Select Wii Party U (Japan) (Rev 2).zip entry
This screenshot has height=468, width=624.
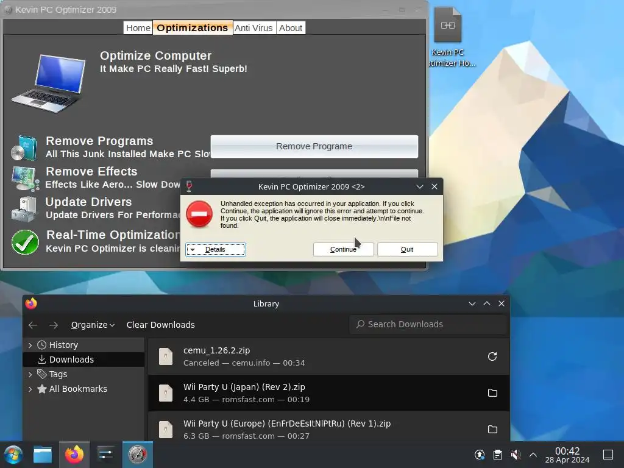[x=328, y=393]
